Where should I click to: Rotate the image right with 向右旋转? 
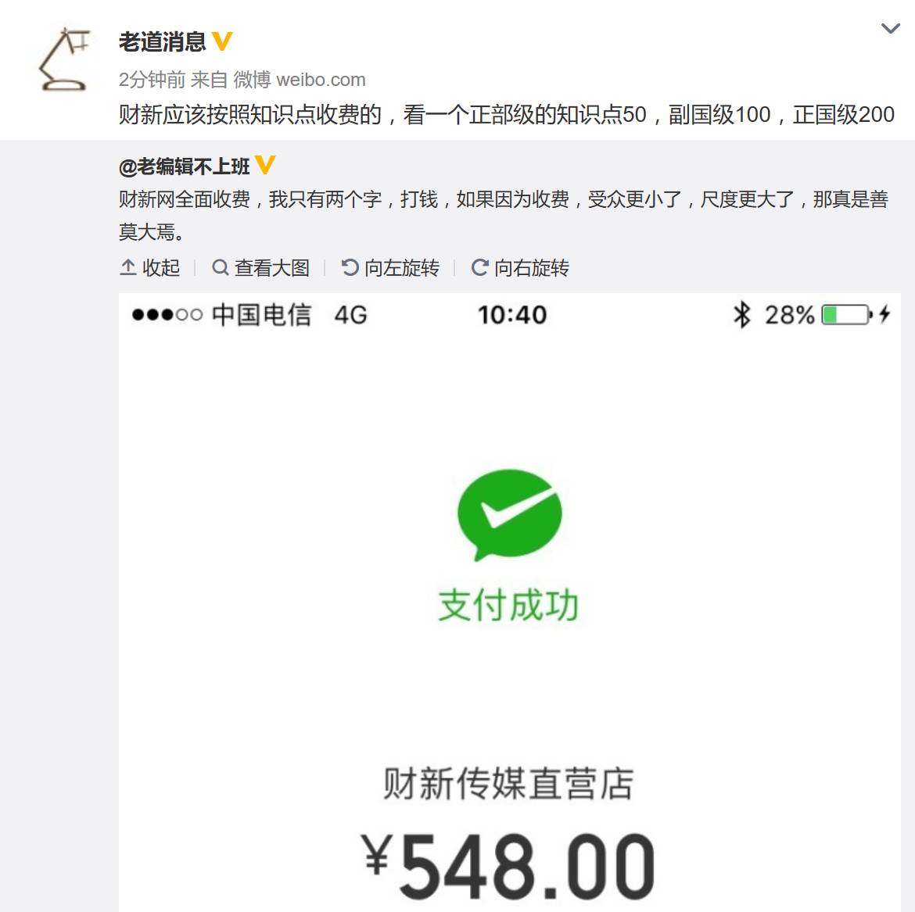tap(520, 268)
